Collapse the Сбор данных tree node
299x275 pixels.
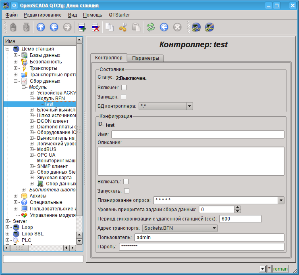pos(16,81)
